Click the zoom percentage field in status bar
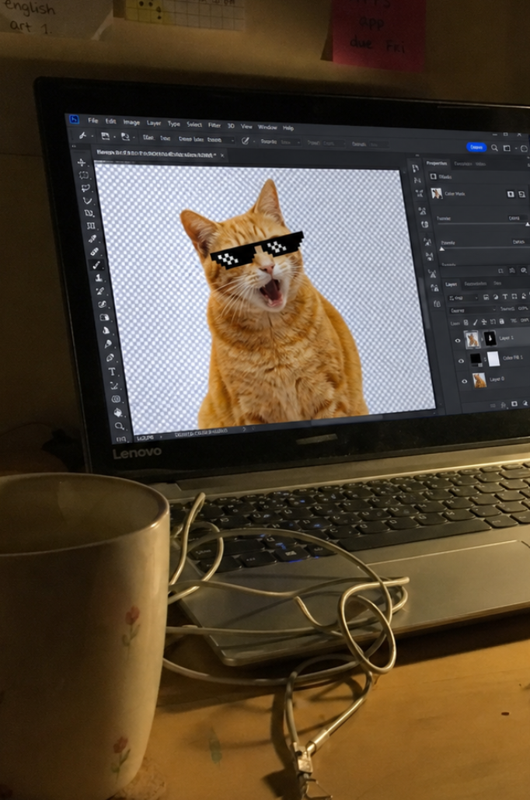The width and height of the screenshot is (530, 800). pos(145,438)
